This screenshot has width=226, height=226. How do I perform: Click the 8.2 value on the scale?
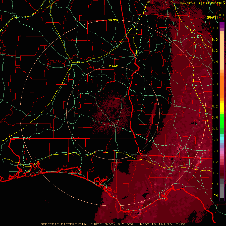[x=215, y=50]
